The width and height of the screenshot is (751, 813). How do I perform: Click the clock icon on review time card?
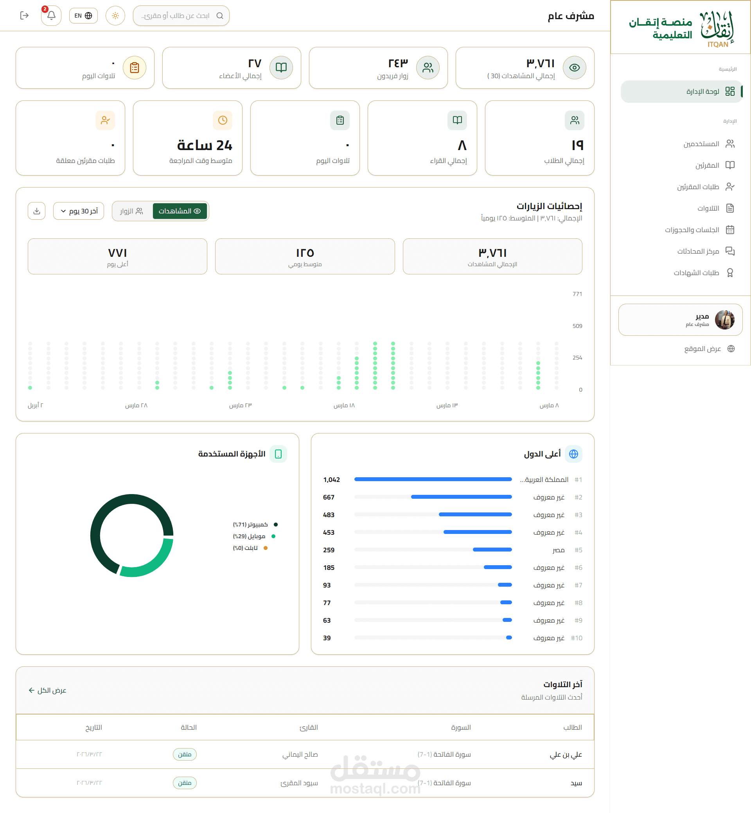point(222,120)
